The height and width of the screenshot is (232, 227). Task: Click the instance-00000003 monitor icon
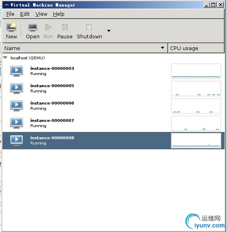click(x=17, y=71)
